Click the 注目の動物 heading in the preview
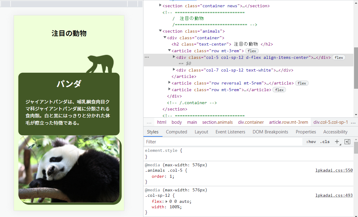Image resolution: width=358 pixels, height=217 pixels. [69, 34]
